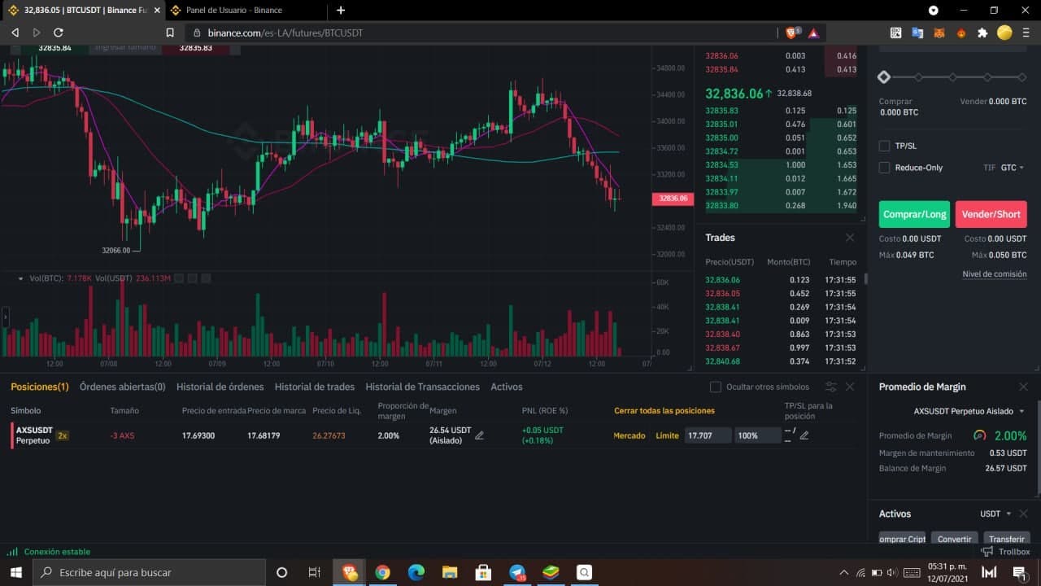Click the yellow profile avatar in toolbar
The height and width of the screenshot is (586, 1041).
(1004, 33)
